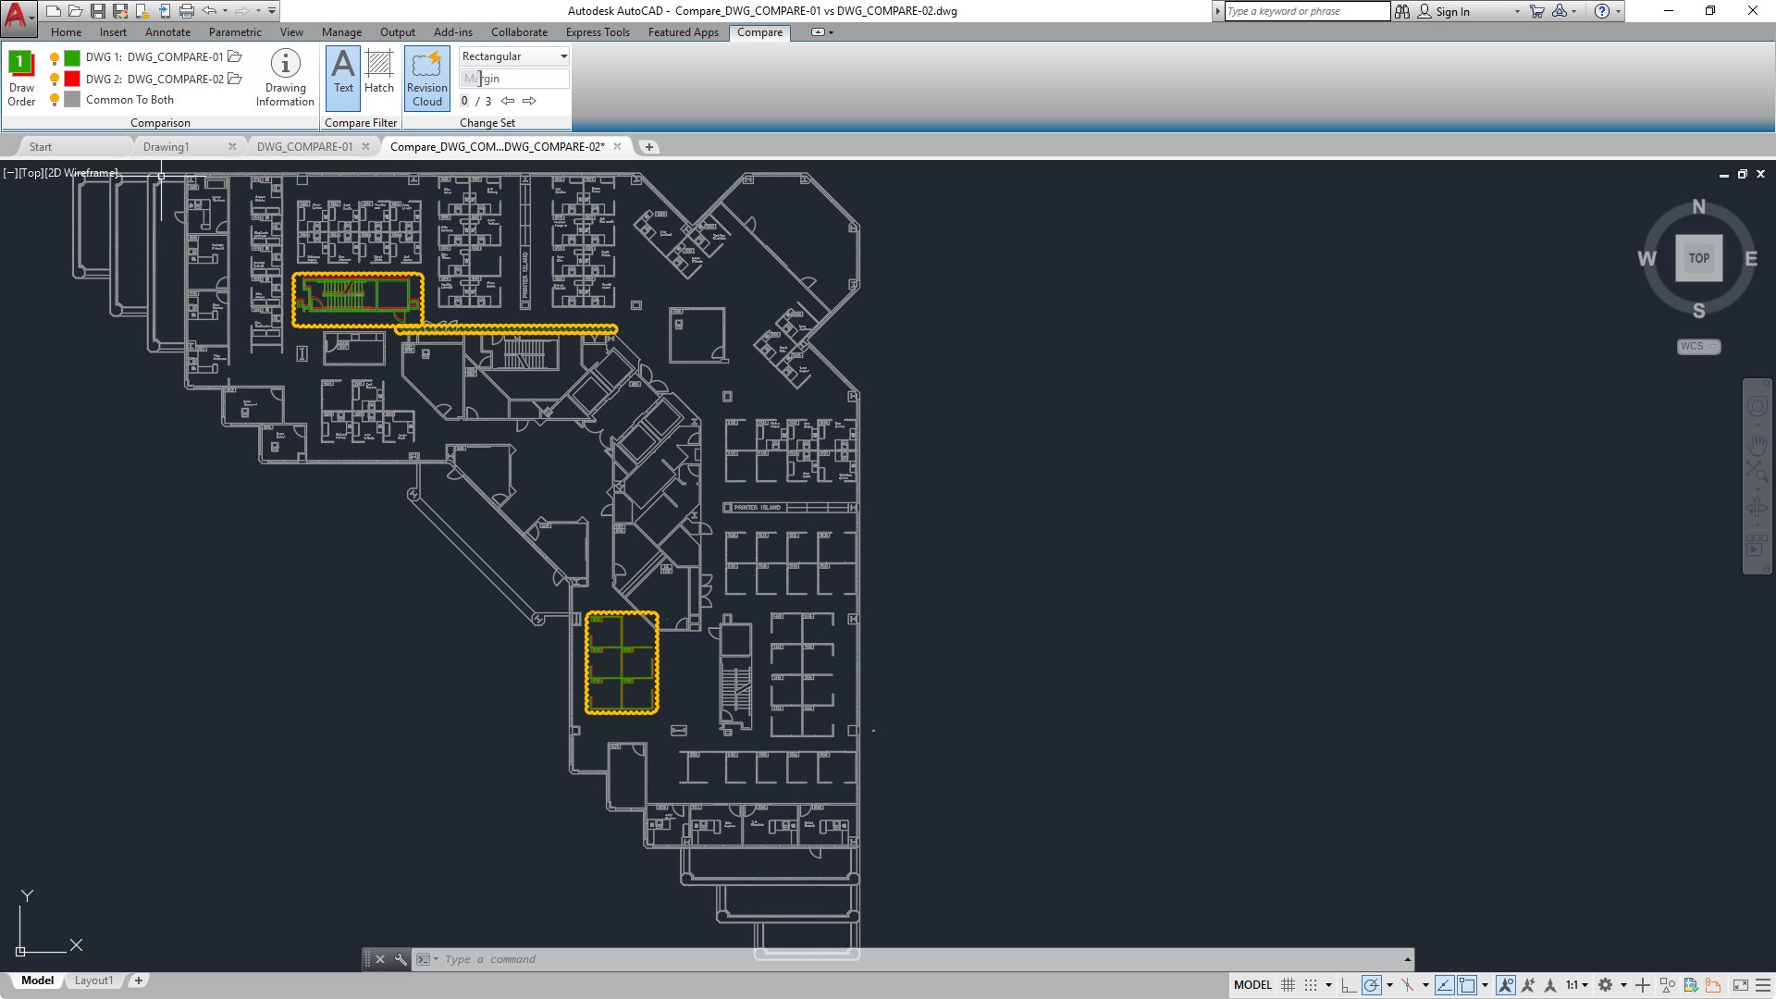Click Sign In link
Image resolution: width=1776 pixels, height=999 pixels.
[x=1452, y=11]
